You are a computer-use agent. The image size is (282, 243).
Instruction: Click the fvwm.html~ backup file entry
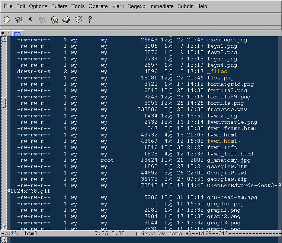(x=224, y=141)
